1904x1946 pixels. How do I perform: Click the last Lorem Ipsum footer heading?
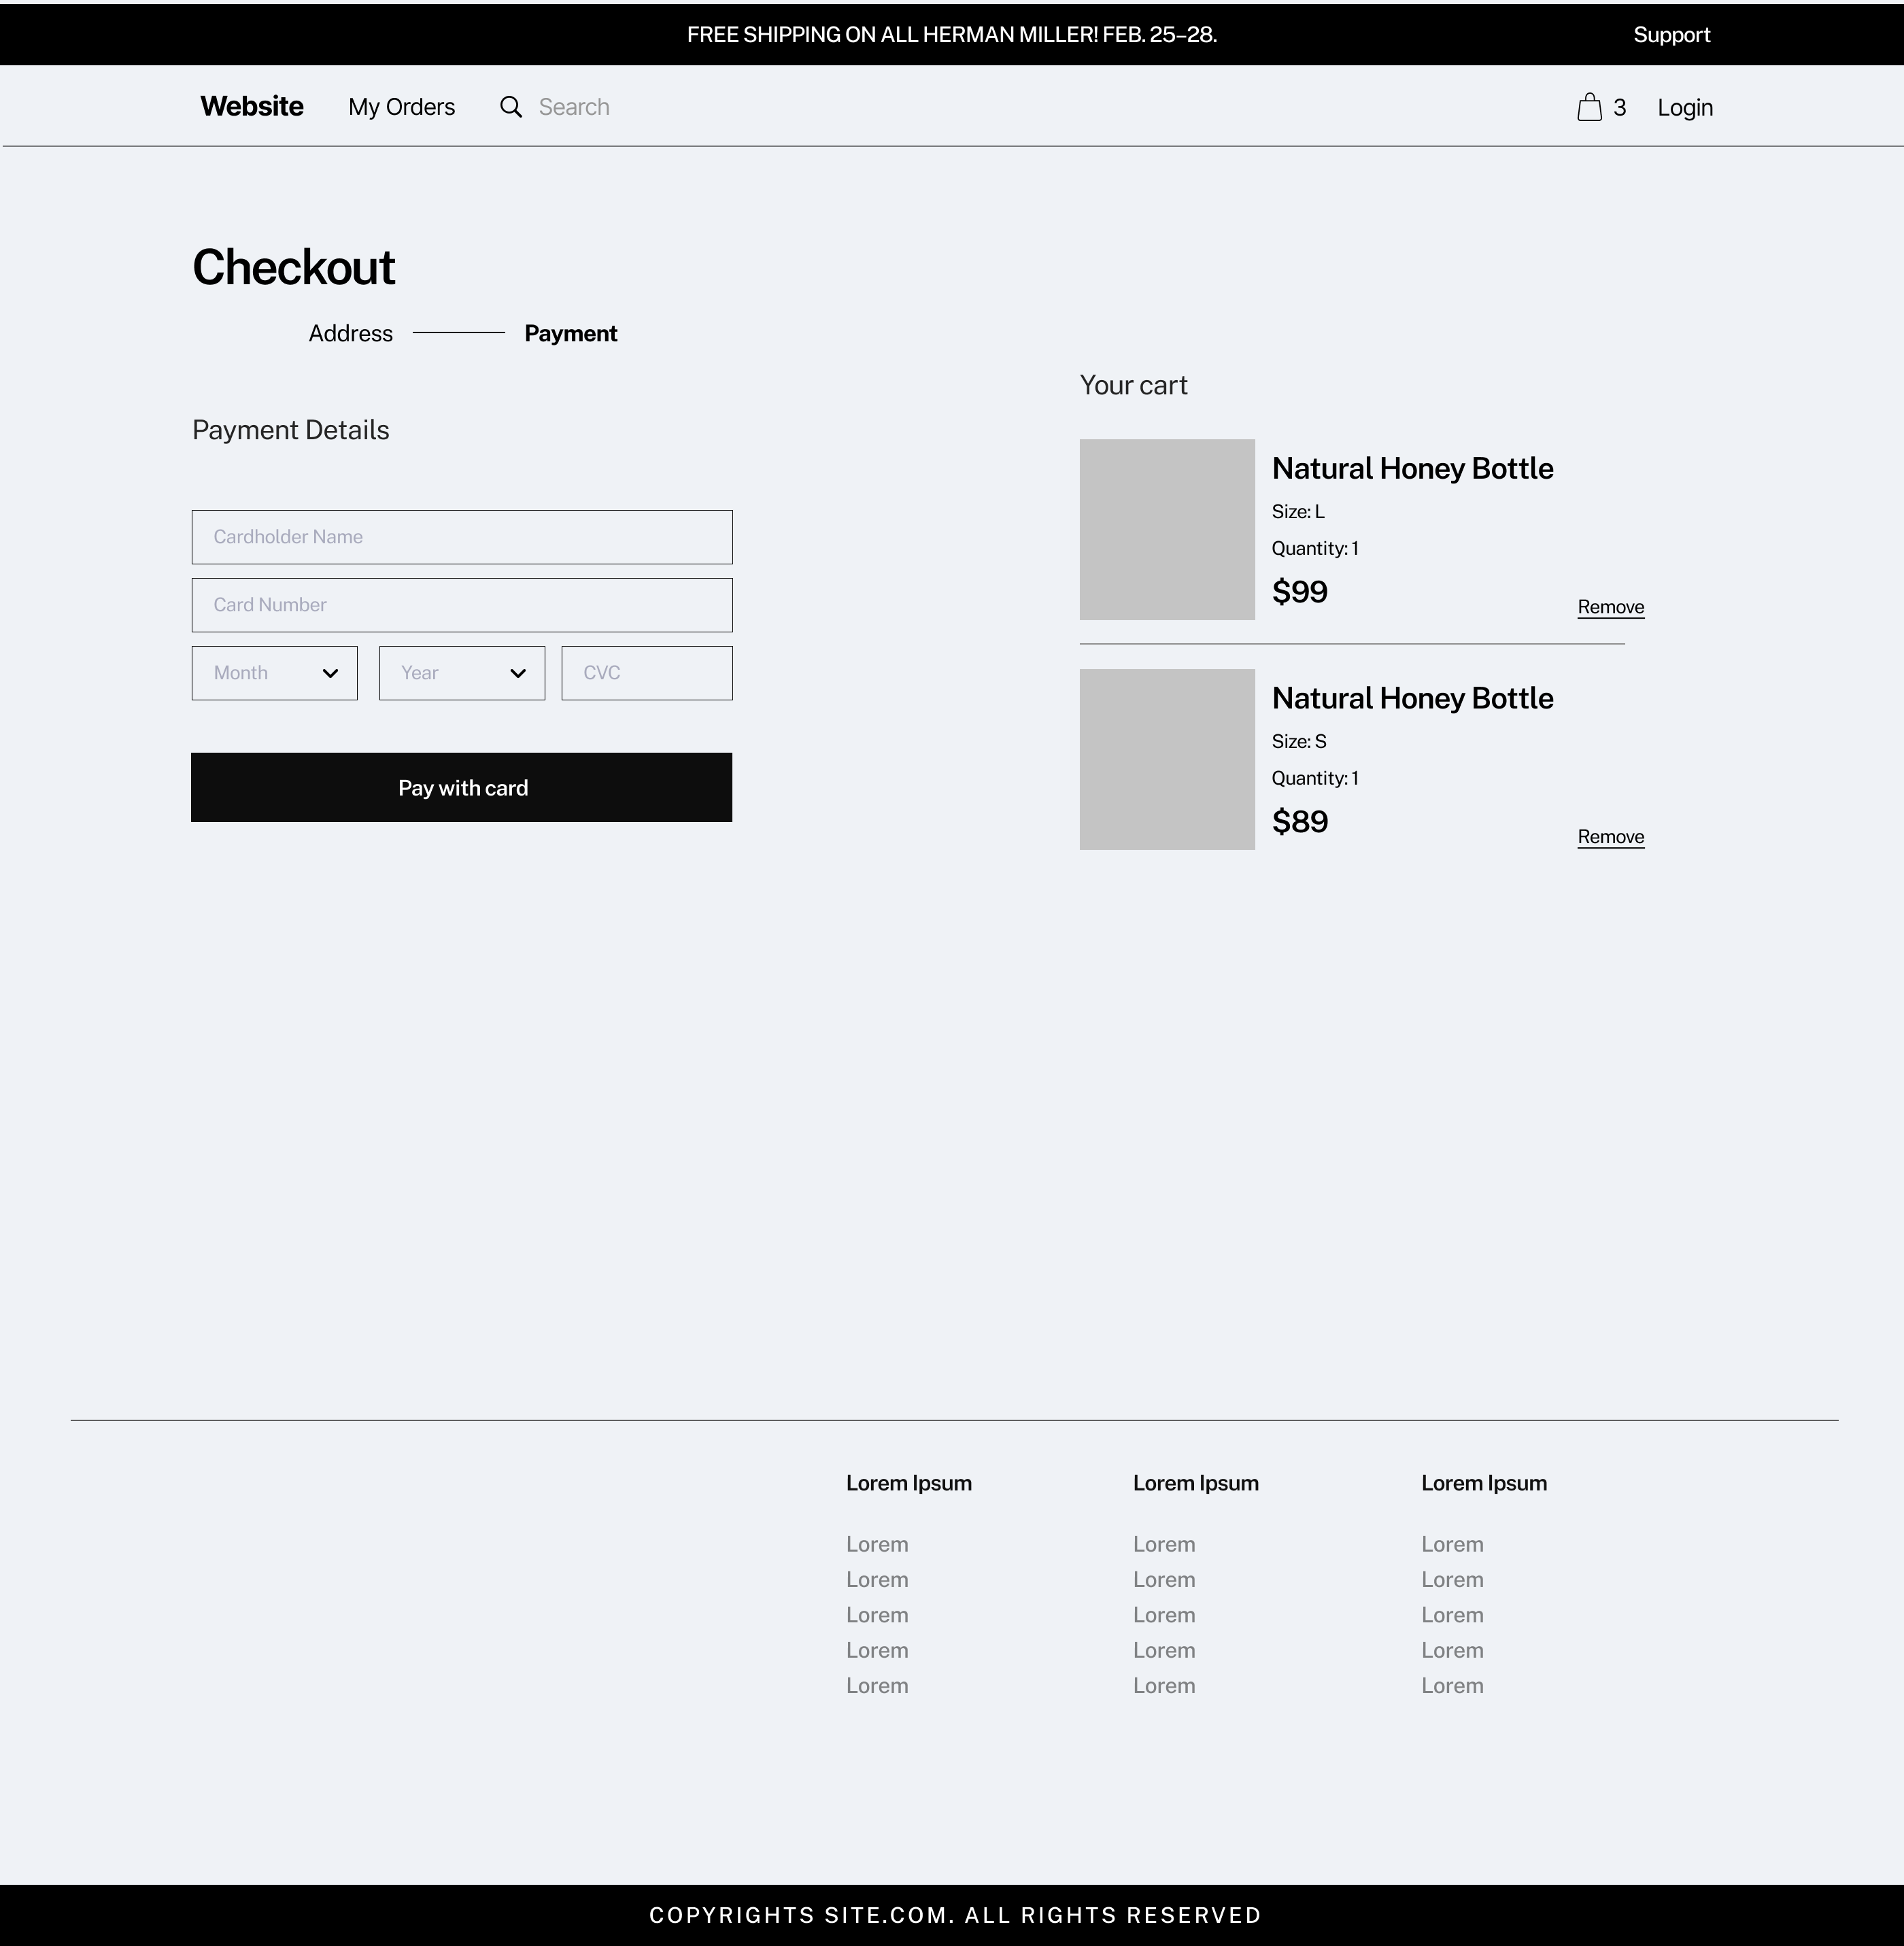1484,1484
